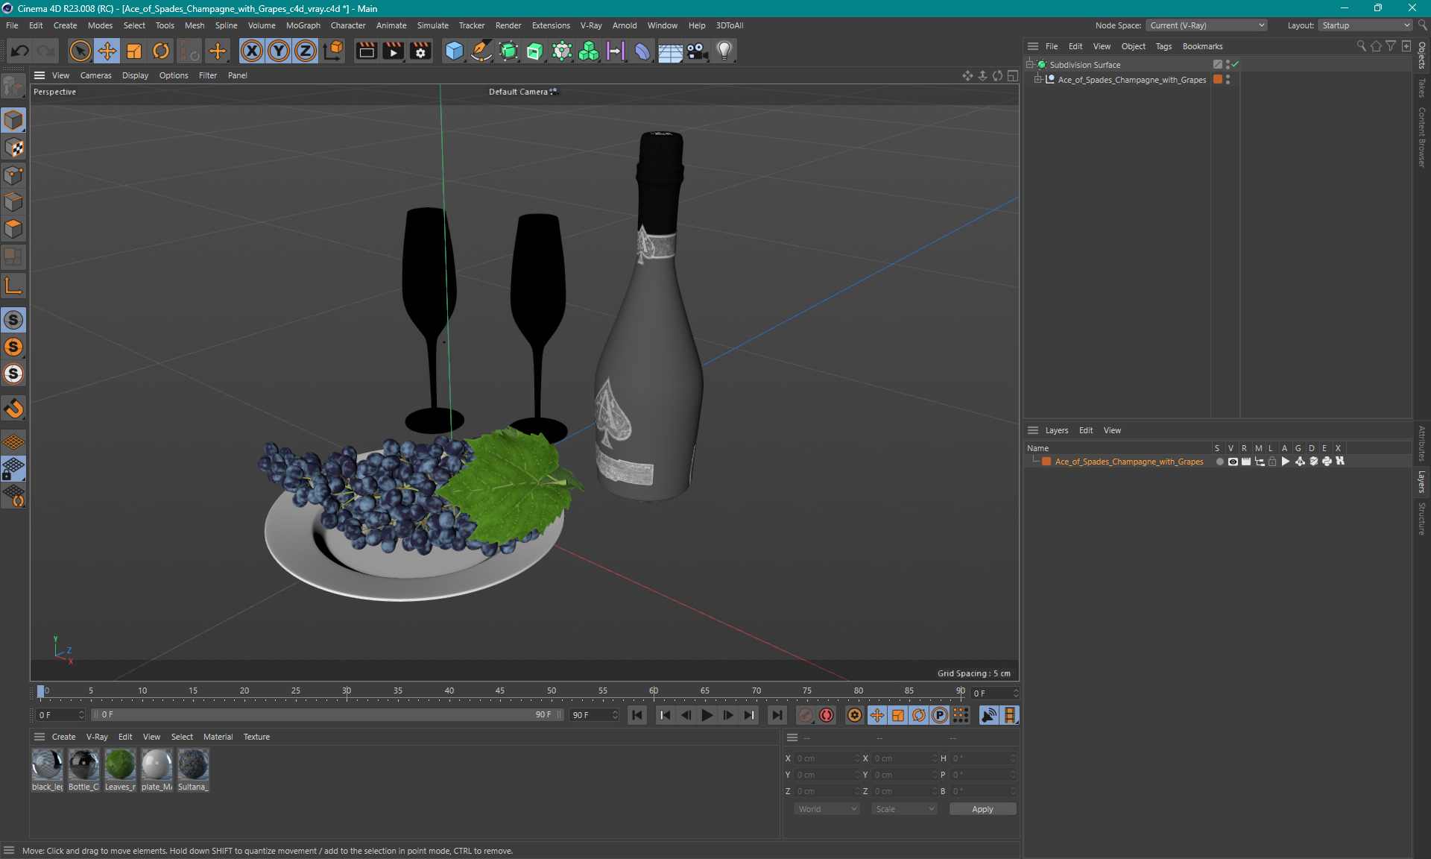Render the active view
Viewport: 1431px width, 859px height.
366,51
